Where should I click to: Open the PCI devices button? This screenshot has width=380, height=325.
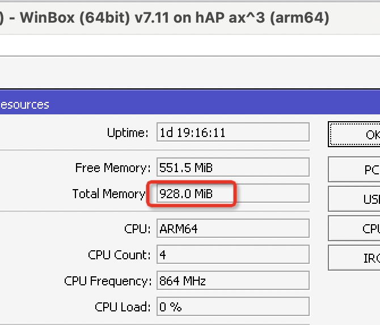356,169
